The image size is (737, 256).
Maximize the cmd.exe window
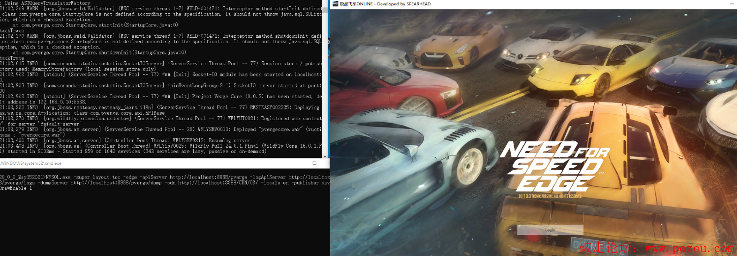(314, 163)
